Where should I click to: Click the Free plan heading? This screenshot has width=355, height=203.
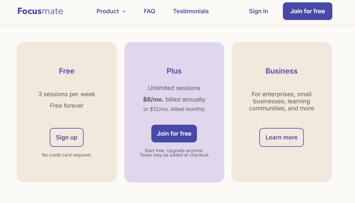[x=67, y=71]
